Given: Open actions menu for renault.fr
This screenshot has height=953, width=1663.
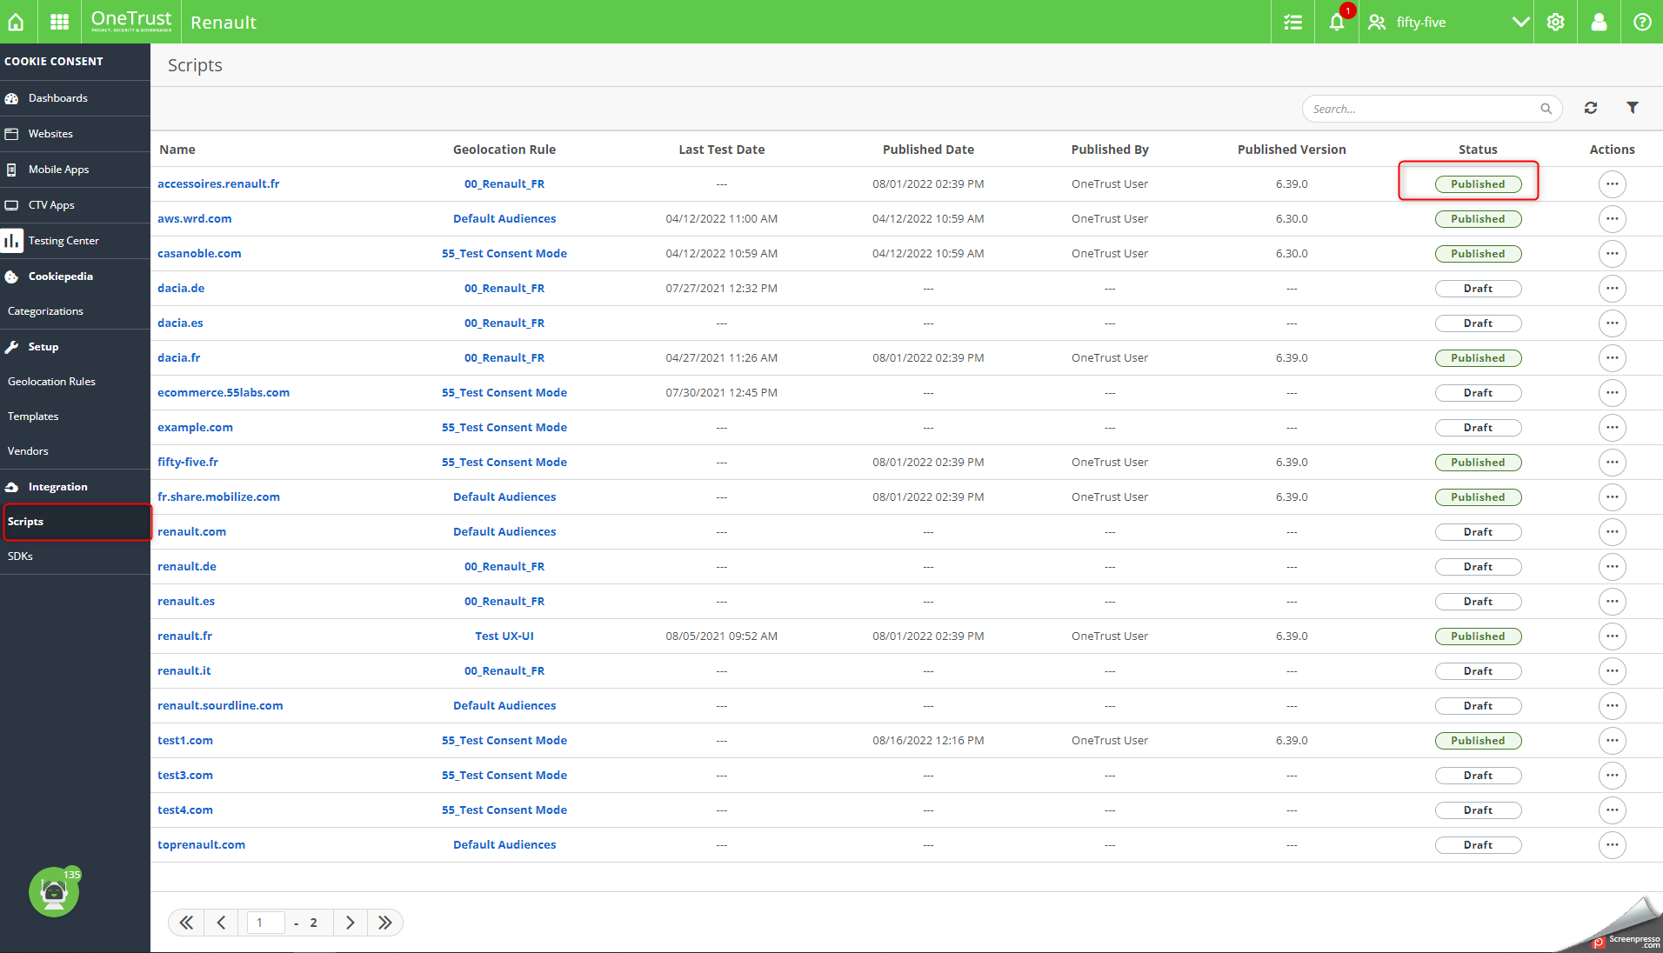Looking at the screenshot, I should [x=1612, y=636].
